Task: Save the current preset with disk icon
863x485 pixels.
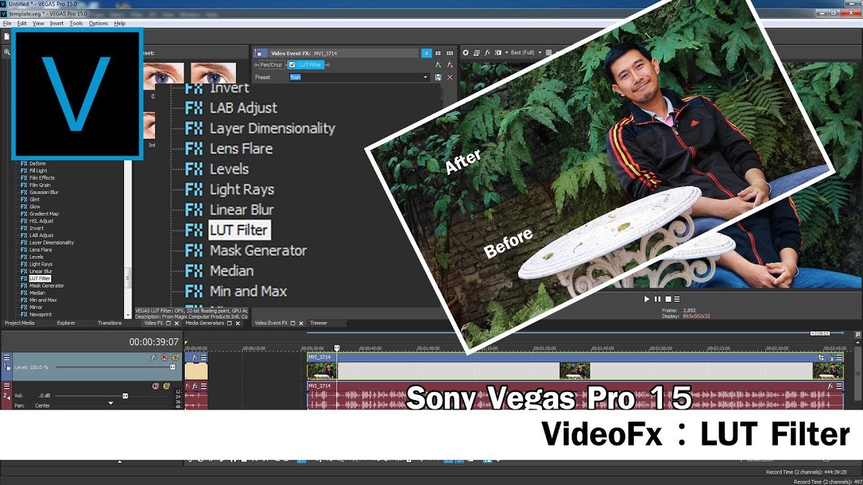Action: 438,77
